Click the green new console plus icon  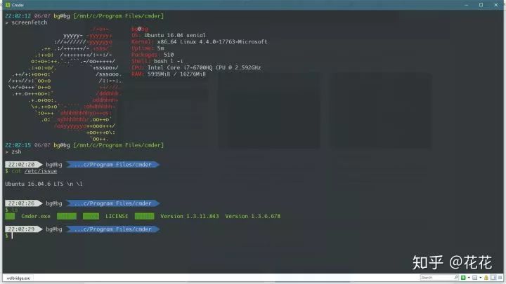point(463,277)
